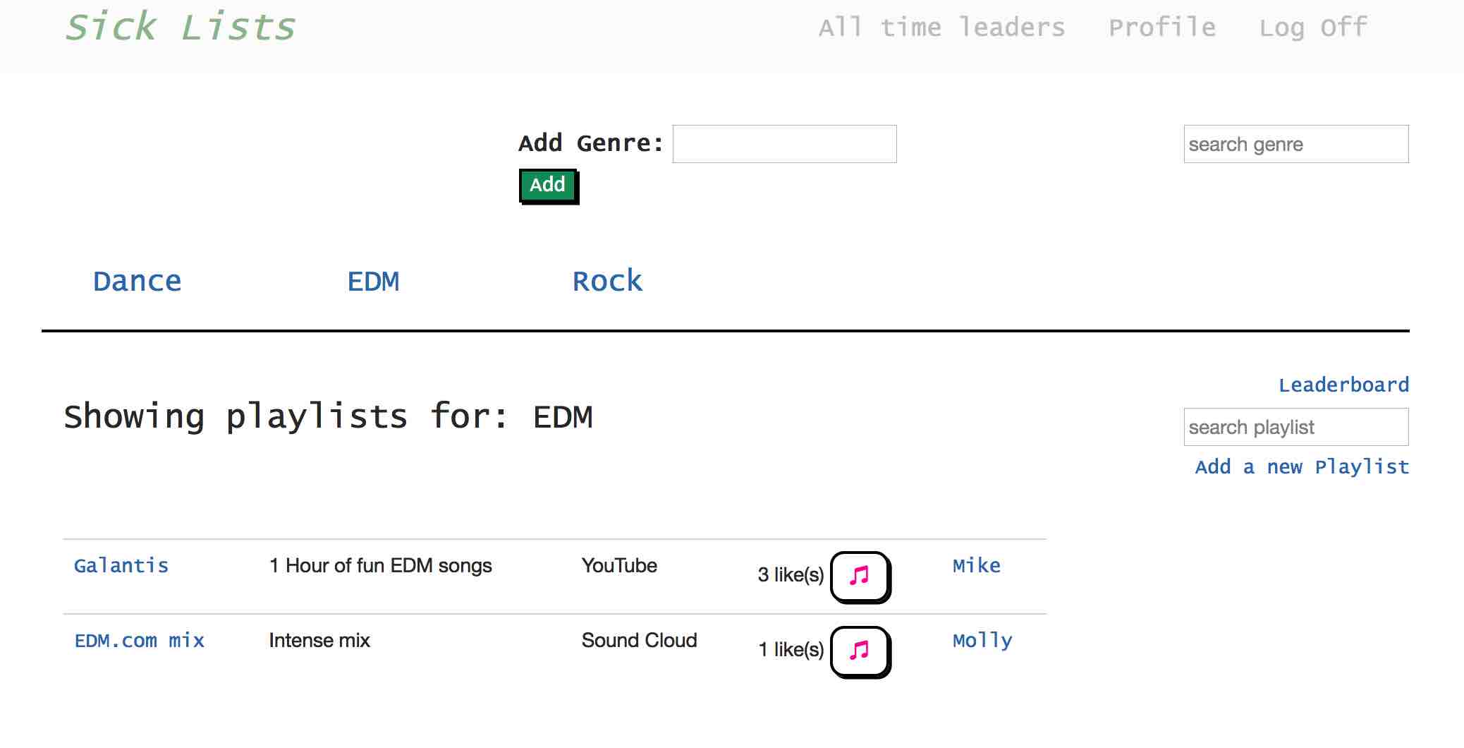
Task: Select the Dance genre
Action: click(x=138, y=282)
